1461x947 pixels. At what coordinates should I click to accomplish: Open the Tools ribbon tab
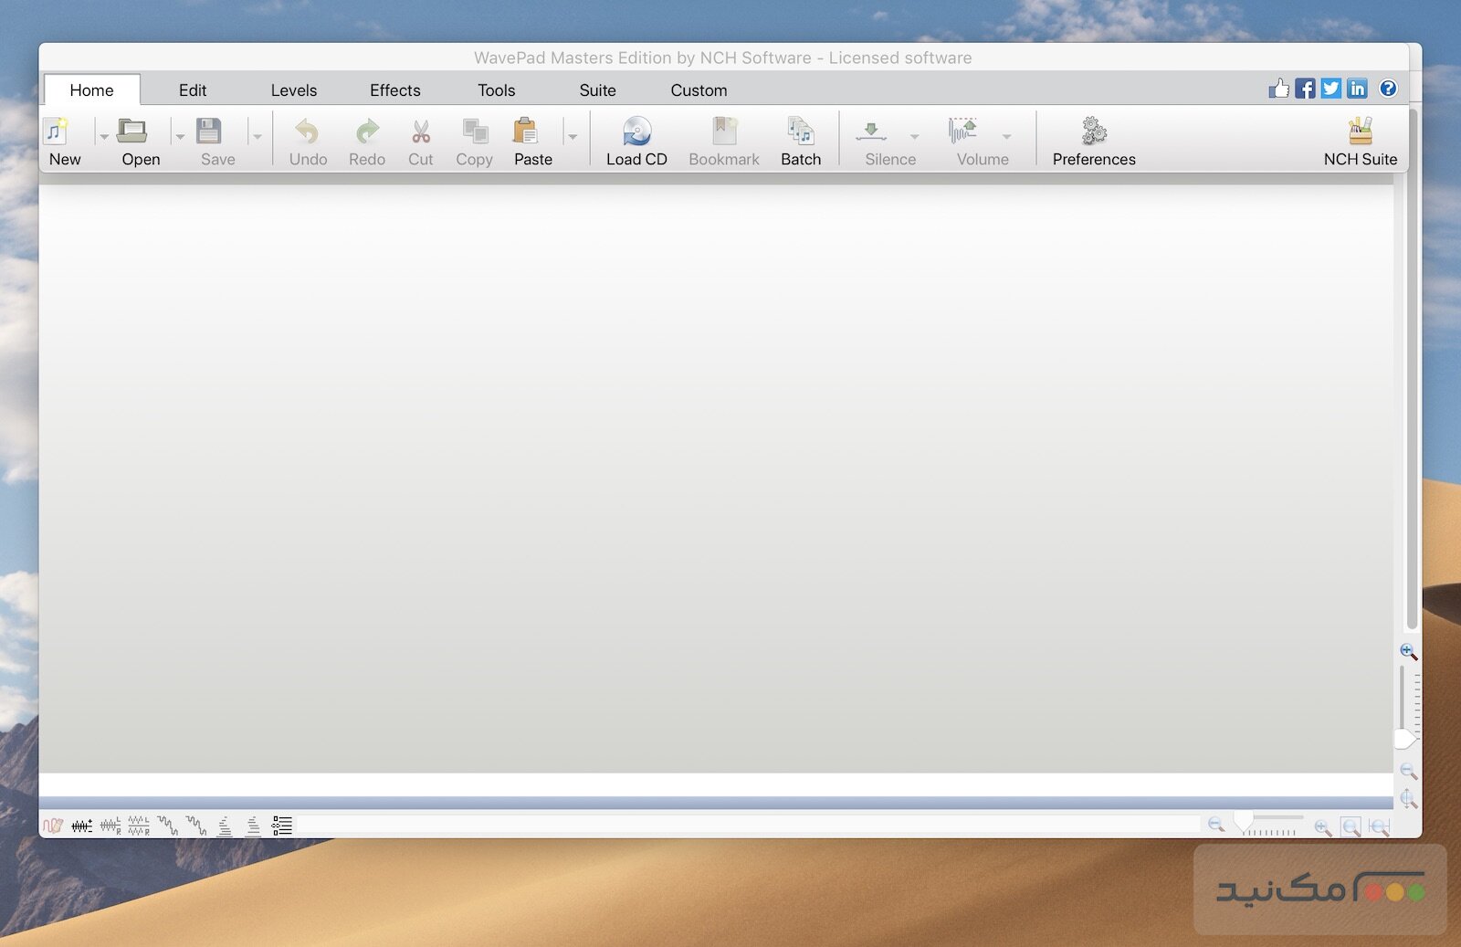point(497,89)
